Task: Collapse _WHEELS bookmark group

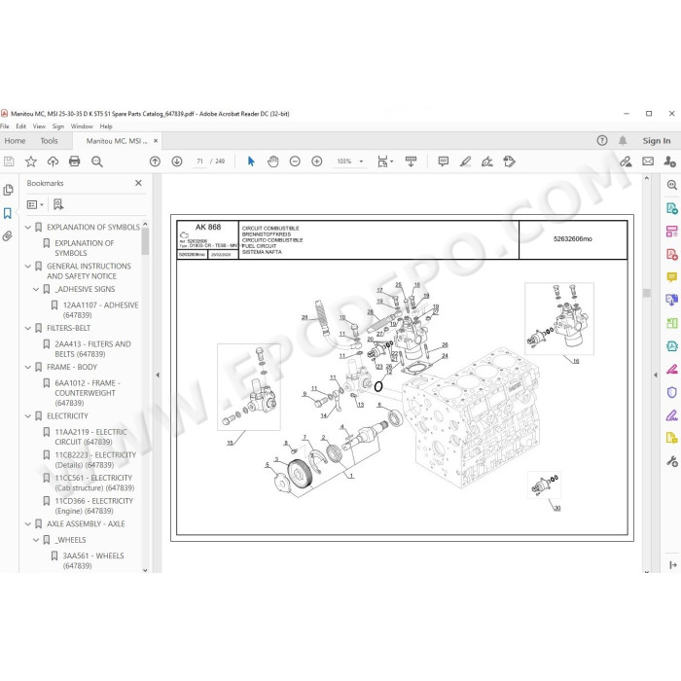Action: tap(36, 540)
